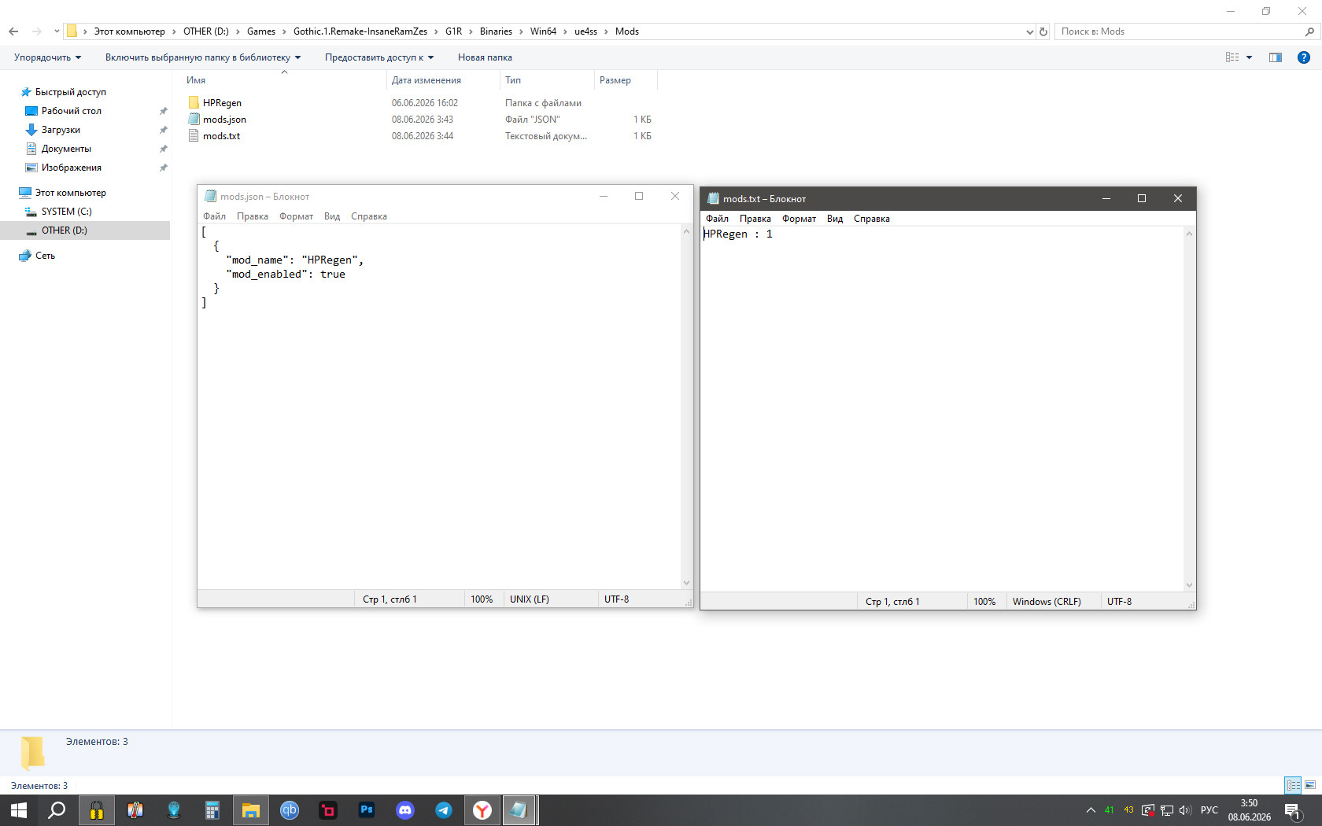Screen dimensions: 1322x826
Task: Open Photoshop from the taskbar
Action: pyautogui.click(x=367, y=810)
